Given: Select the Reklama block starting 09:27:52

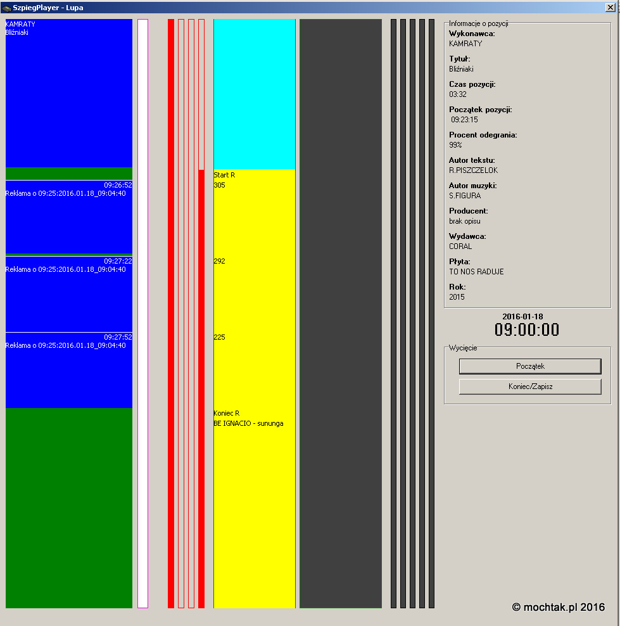Looking at the screenshot, I should pos(68,370).
